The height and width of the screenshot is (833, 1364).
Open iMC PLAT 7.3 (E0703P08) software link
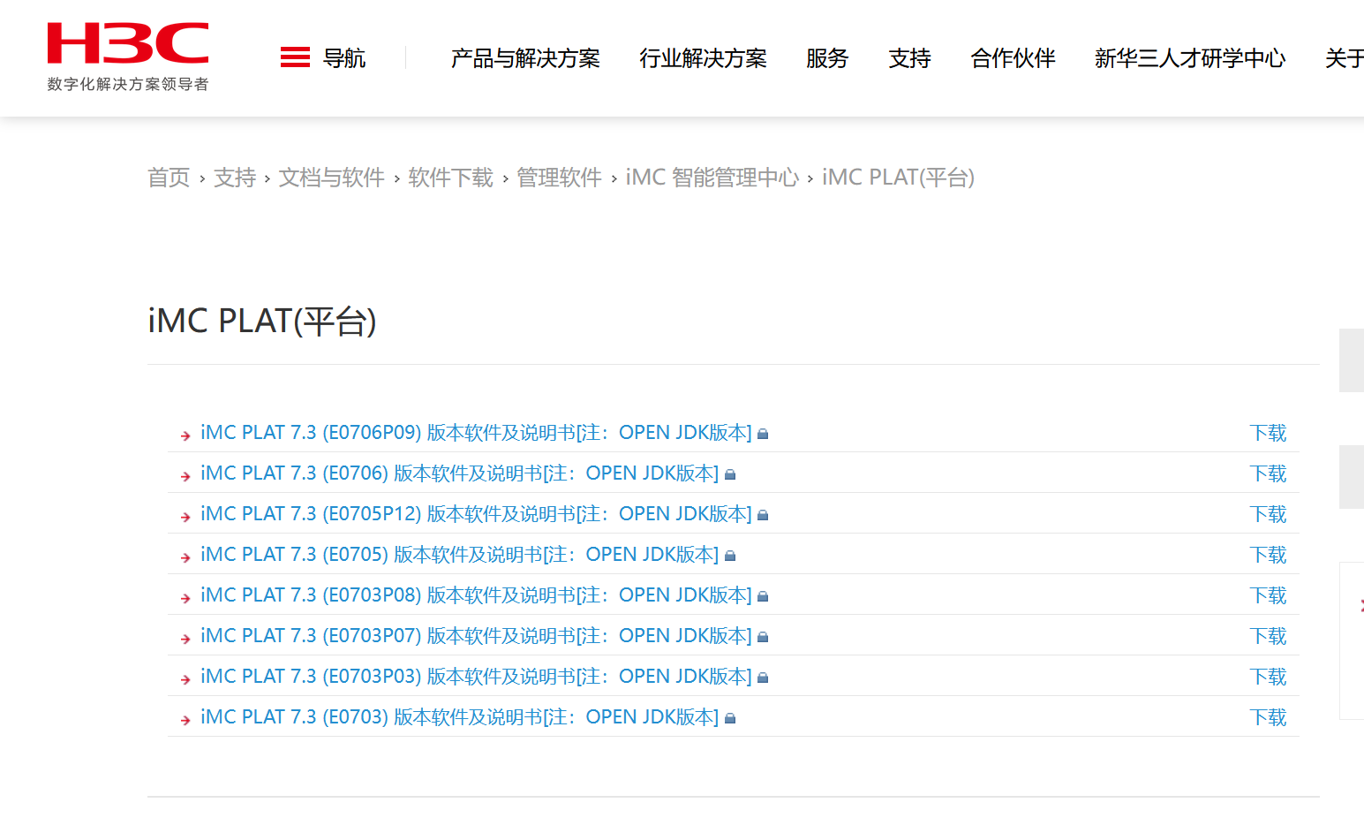click(x=476, y=595)
